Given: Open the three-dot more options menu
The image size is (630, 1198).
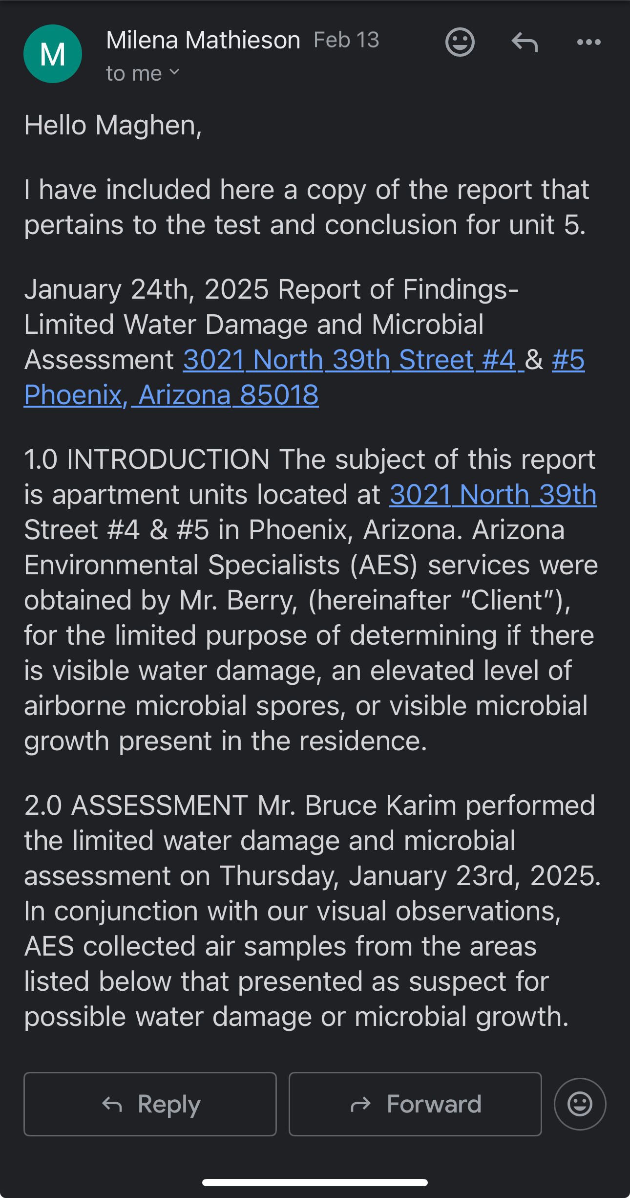Looking at the screenshot, I should click(x=588, y=42).
